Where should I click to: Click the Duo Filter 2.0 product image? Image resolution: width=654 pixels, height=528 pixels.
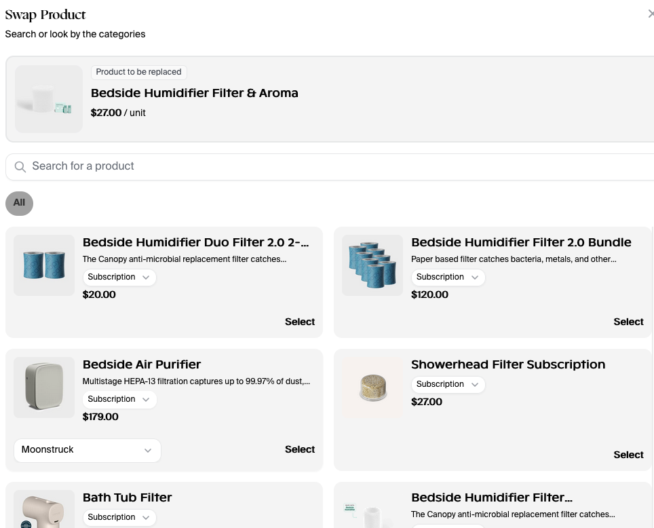44,265
